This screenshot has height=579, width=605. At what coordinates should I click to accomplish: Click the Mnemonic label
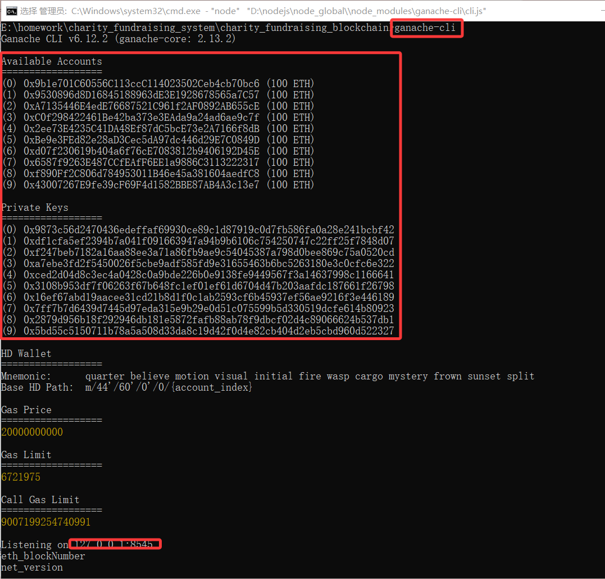[26, 377]
